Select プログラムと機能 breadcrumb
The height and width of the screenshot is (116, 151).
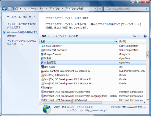click(74, 9)
